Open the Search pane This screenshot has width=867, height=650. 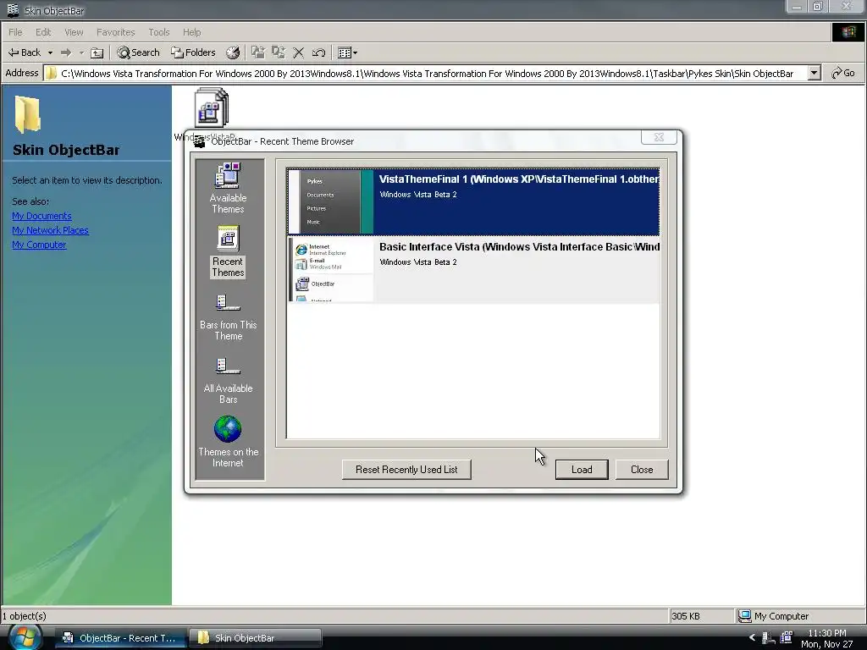pos(138,52)
